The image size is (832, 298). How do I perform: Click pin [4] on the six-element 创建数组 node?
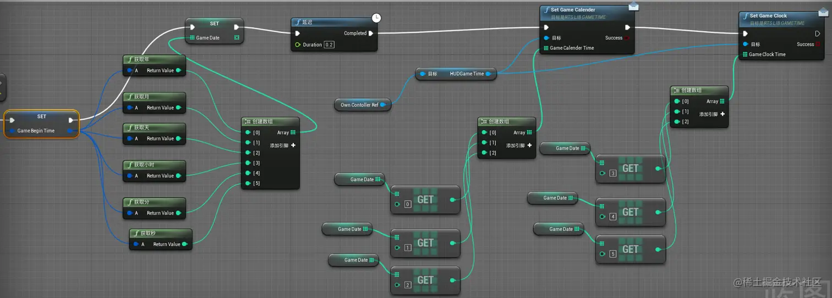pos(248,173)
